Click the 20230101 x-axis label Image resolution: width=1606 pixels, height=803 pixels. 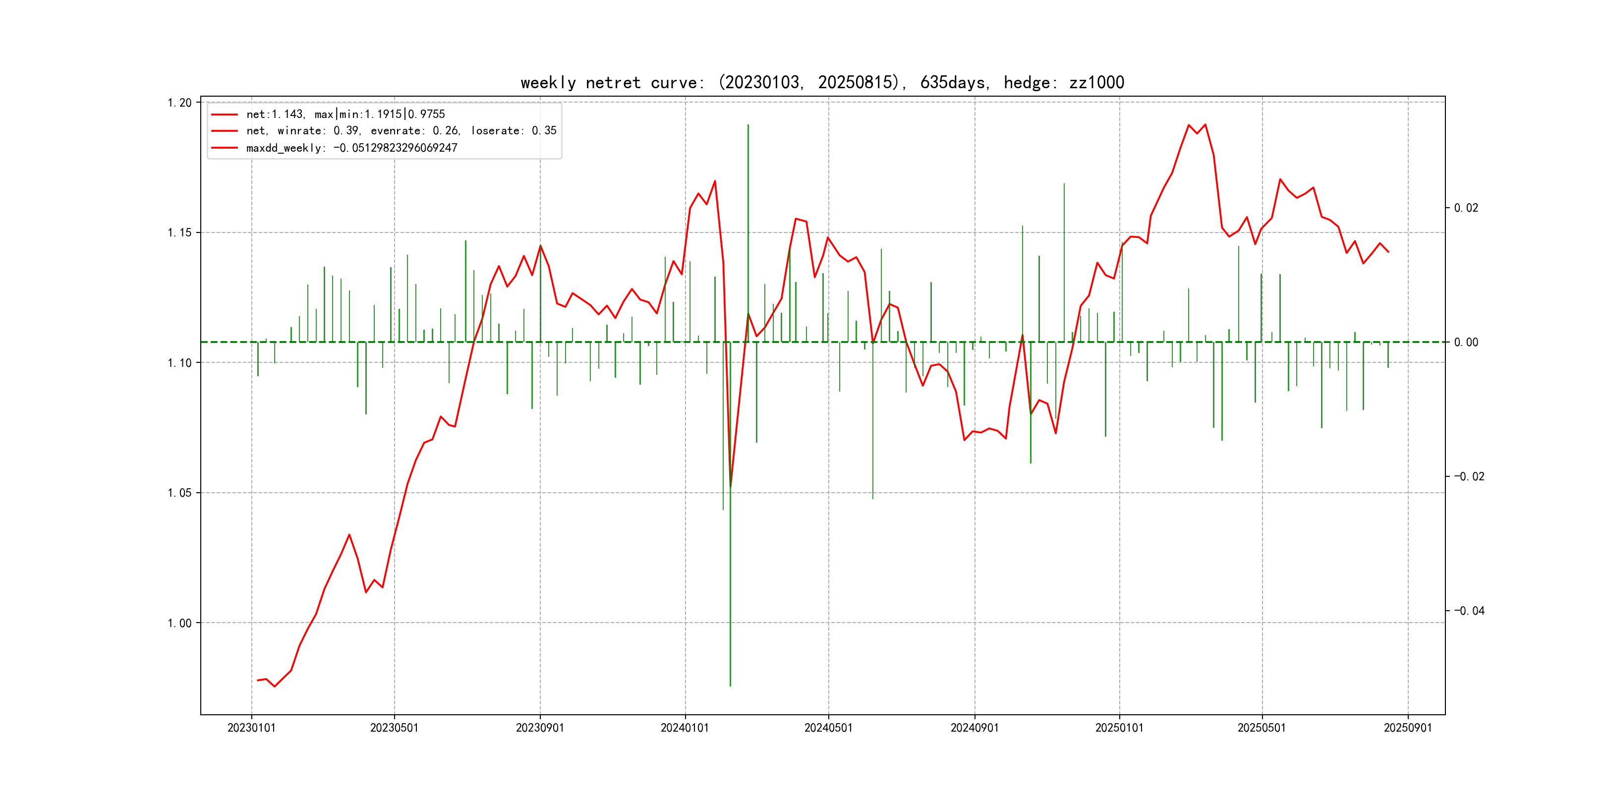[251, 728]
